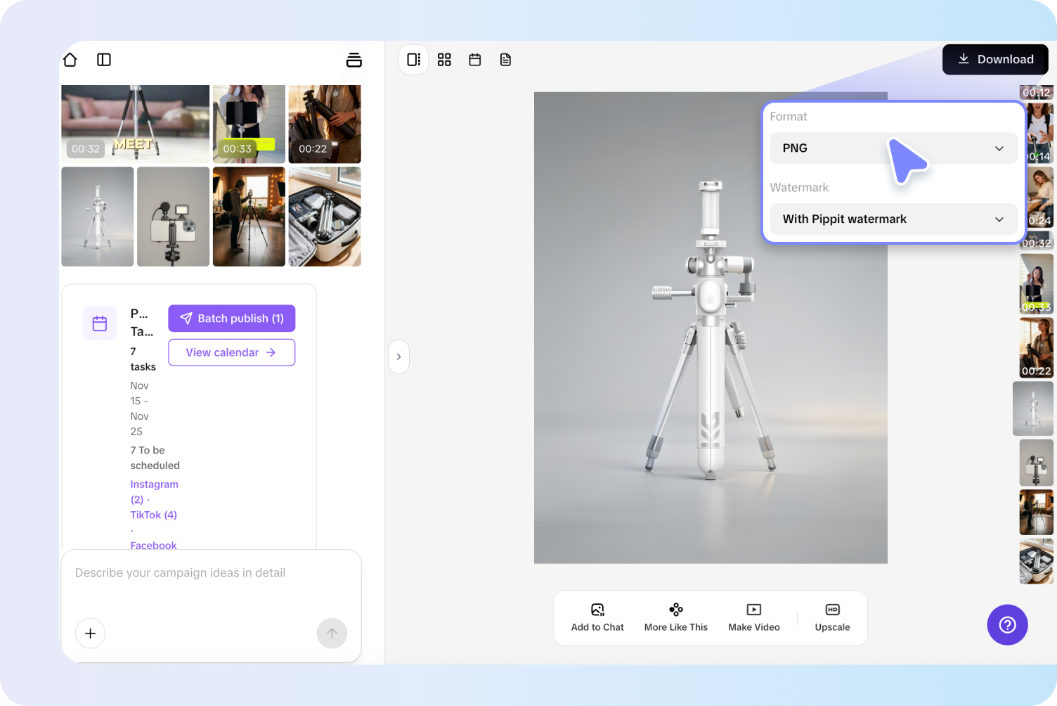Click the Upscale HD icon
Viewport: 1057px width, 706px height.
[x=832, y=610]
